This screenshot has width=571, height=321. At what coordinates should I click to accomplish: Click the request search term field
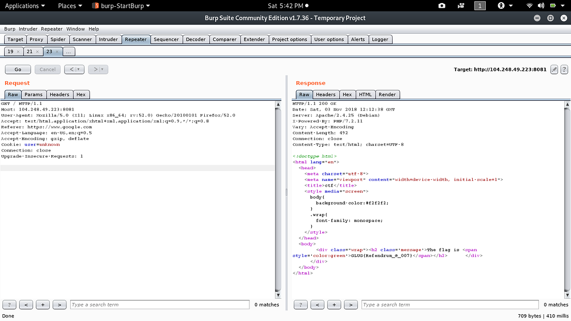159,304
